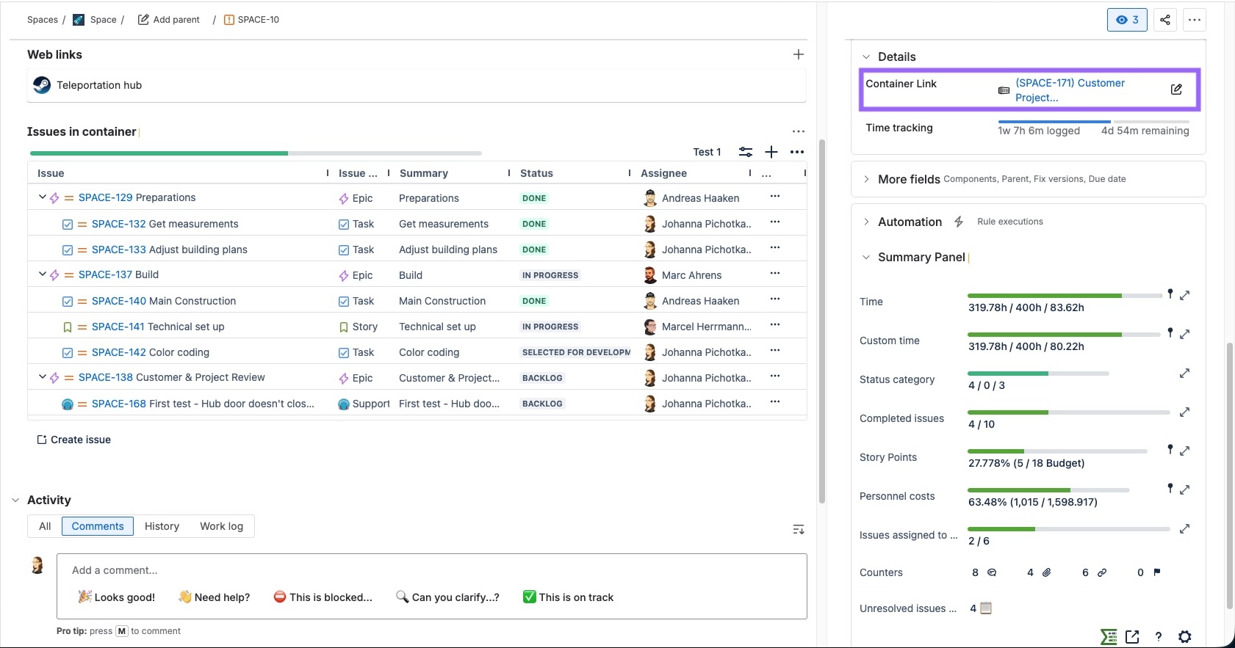Switch to the History tab
Image resolution: width=1235 pixels, height=648 pixels.
click(162, 526)
